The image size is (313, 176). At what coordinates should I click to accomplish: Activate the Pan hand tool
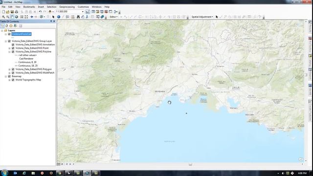coord(12,17)
